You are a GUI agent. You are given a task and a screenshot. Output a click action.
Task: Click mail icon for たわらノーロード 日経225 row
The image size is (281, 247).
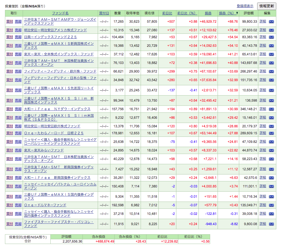point(272,133)
